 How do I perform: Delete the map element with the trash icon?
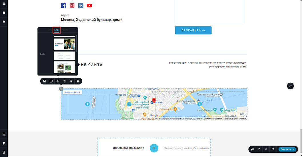point(78,81)
